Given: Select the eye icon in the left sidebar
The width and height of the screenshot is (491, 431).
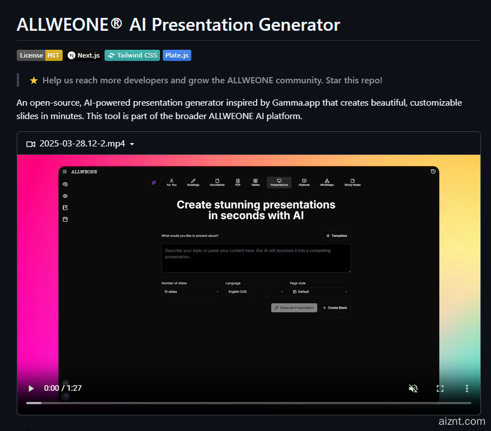Looking at the screenshot, I should click(65, 196).
